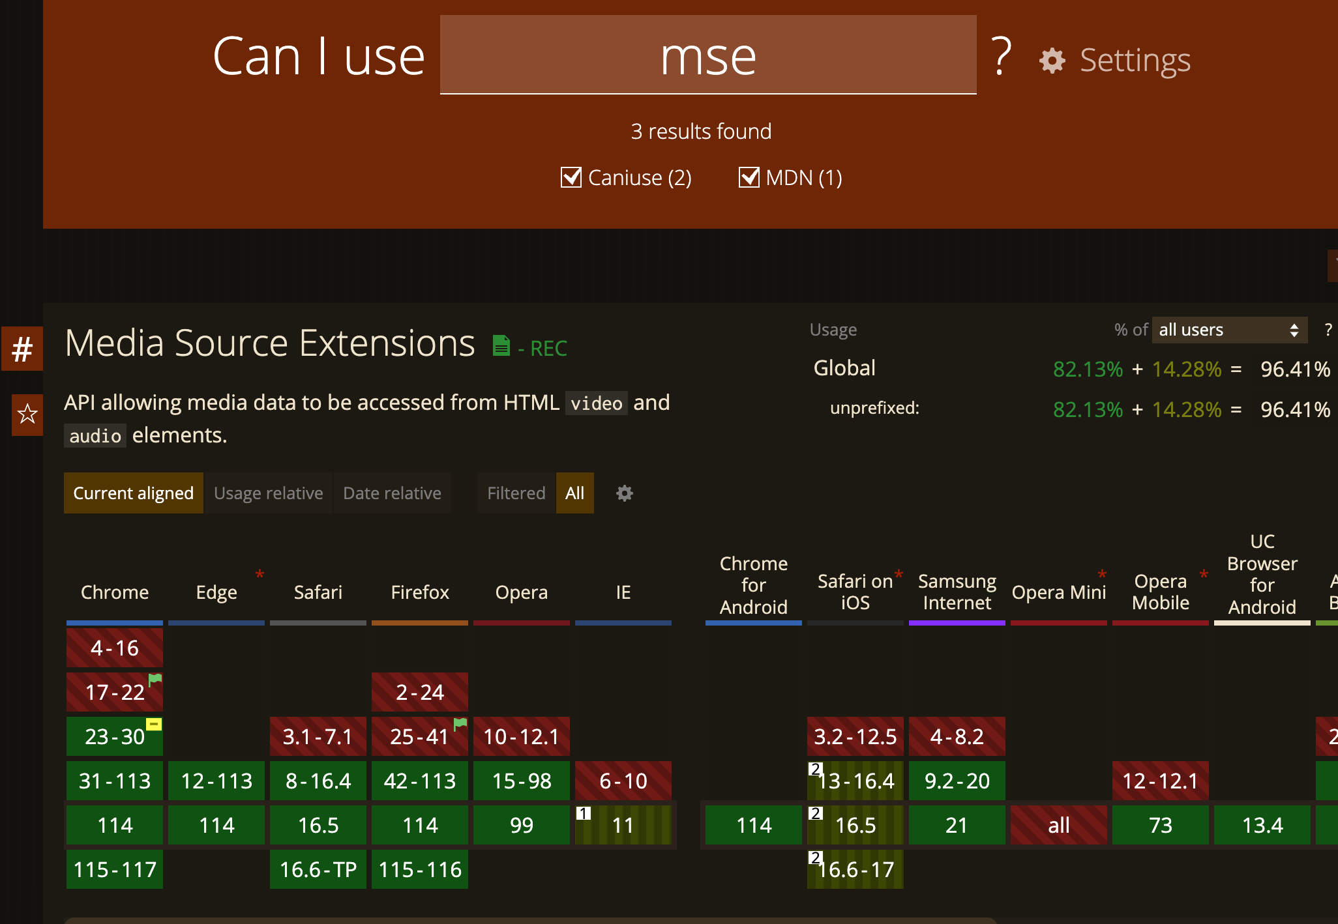
Task: Select Chrome 31-113 version cell
Action: point(115,781)
